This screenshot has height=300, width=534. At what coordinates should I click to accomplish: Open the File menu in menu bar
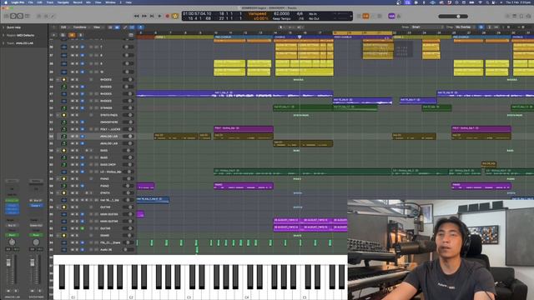pyautogui.click(x=30, y=2)
